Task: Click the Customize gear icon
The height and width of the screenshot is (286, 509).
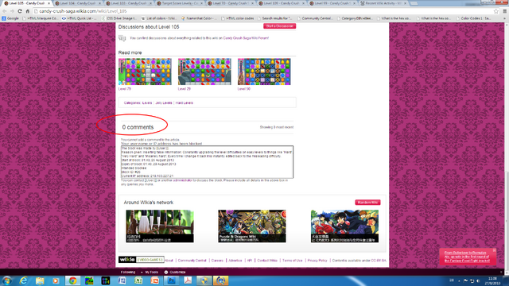Action: (166, 272)
